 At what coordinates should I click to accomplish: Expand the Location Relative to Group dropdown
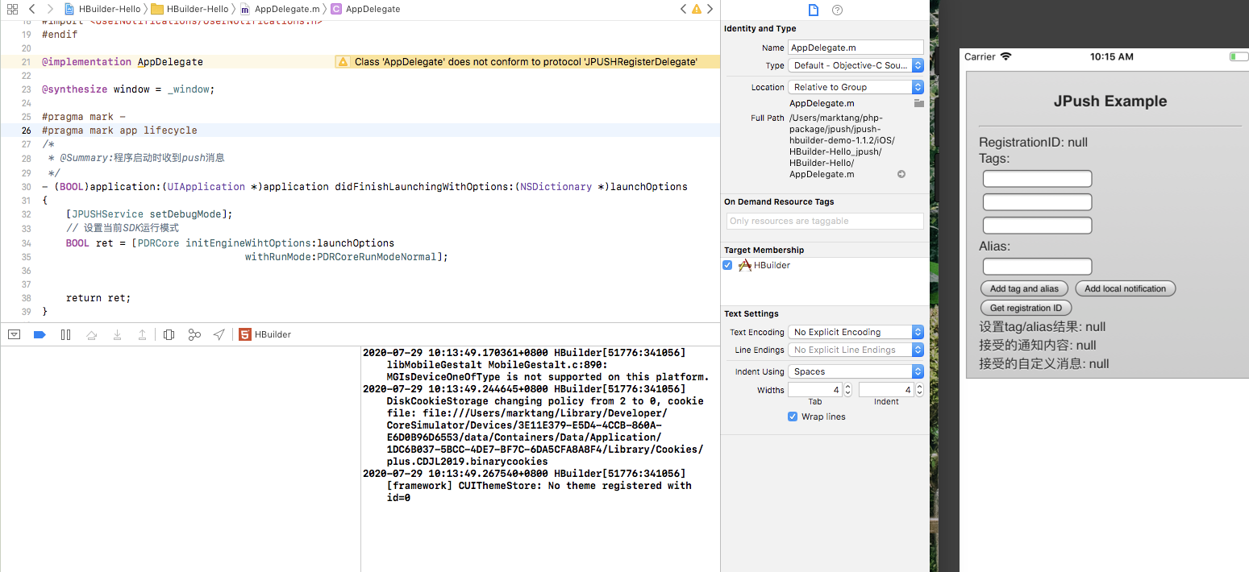coord(856,87)
